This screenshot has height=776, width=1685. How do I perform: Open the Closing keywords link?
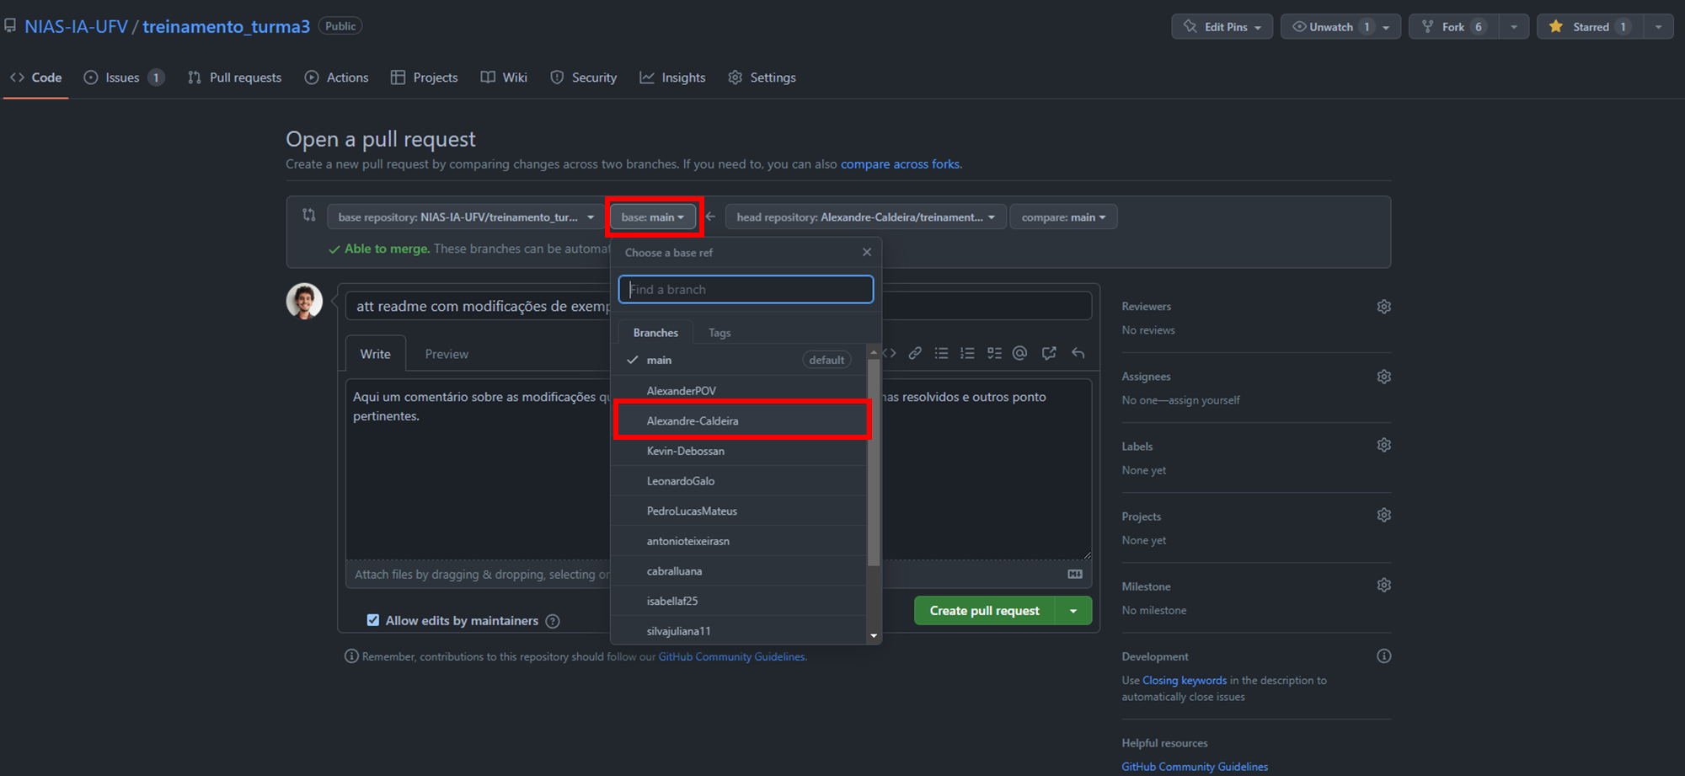tap(1185, 680)
